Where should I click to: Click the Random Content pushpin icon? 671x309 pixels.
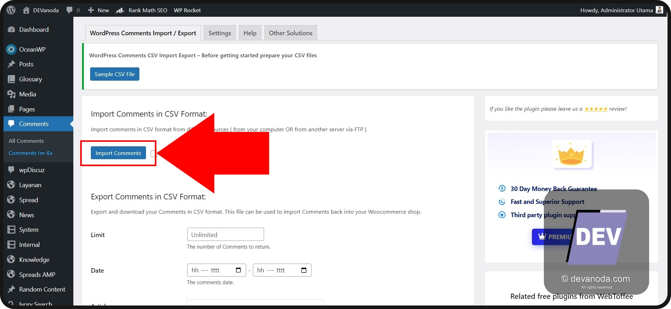click(12, 289)
